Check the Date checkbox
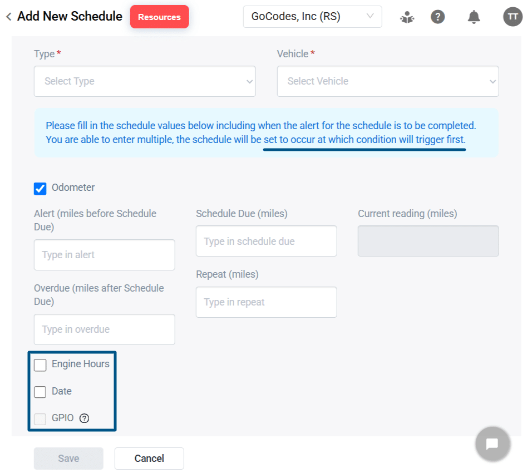Image resolution: width=532 pixels, height=473 pixels. [40, 392]
